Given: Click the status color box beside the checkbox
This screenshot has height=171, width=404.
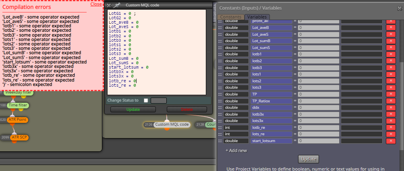Looking at the screenshot, I should click(x=159, y=100).
